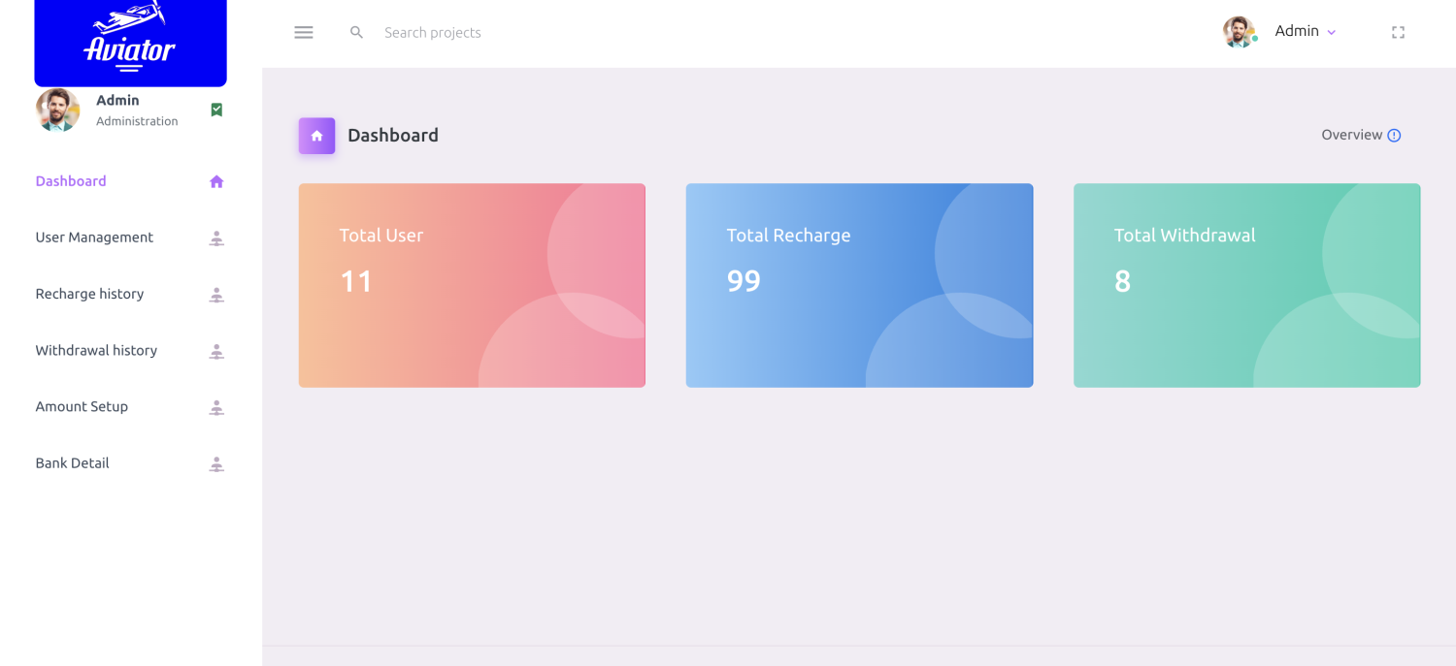Click the hamburger menu icon
This screenshot has width=1456, height=666.
(x=304, y=32)
